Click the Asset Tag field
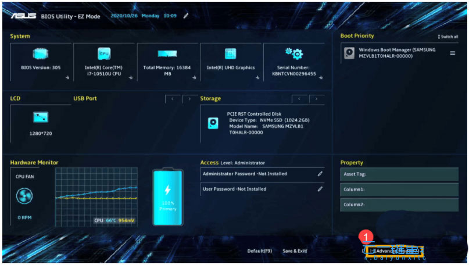Viewport: 469px width, 265px height. tap(399, 174)
